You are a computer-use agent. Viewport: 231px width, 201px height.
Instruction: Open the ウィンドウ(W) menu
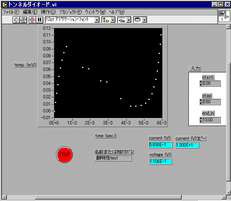pos(95,12)
